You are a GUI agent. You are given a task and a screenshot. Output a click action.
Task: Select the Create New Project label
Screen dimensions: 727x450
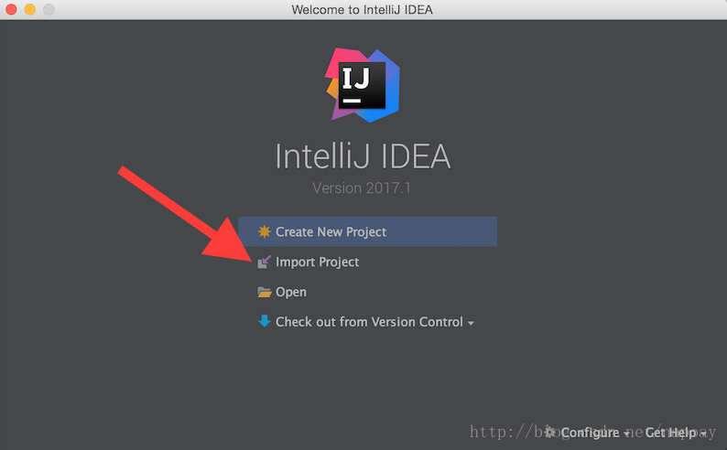click(331, 231)
